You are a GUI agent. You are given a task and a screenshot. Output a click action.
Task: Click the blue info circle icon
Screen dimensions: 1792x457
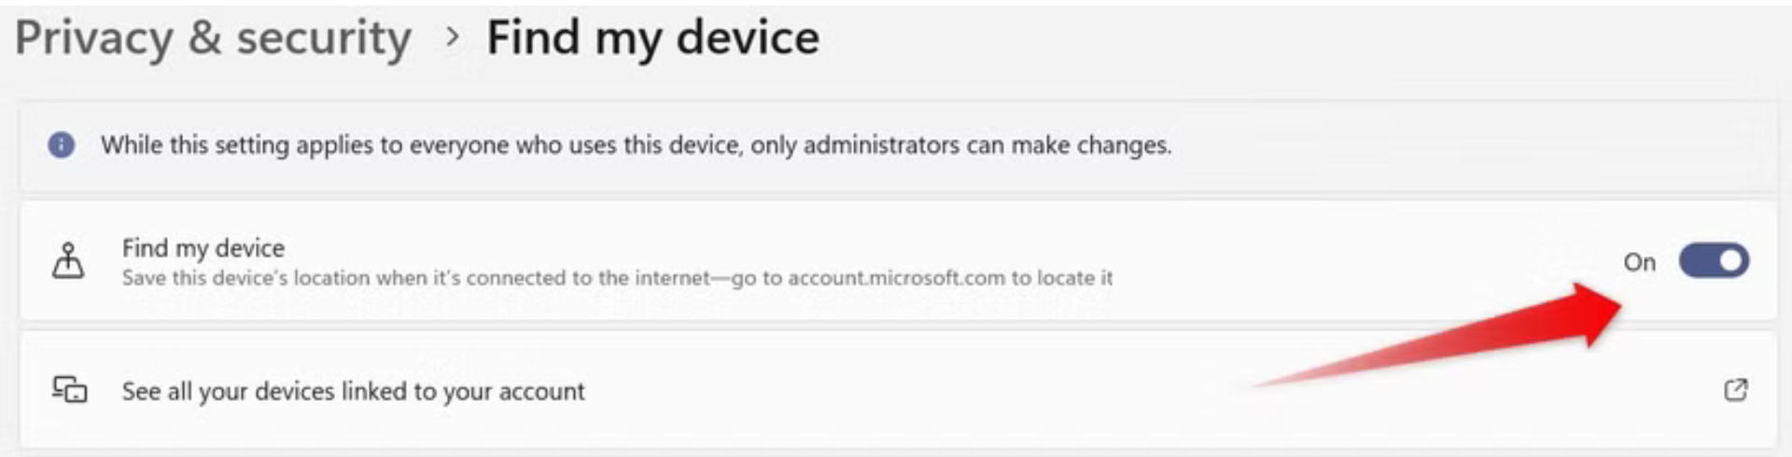62,145
